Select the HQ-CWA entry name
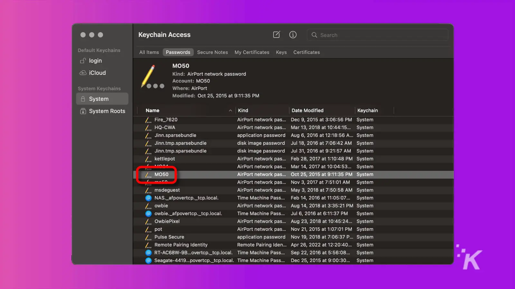Viewport: 515px width, 289px height. tap(165, 127)
